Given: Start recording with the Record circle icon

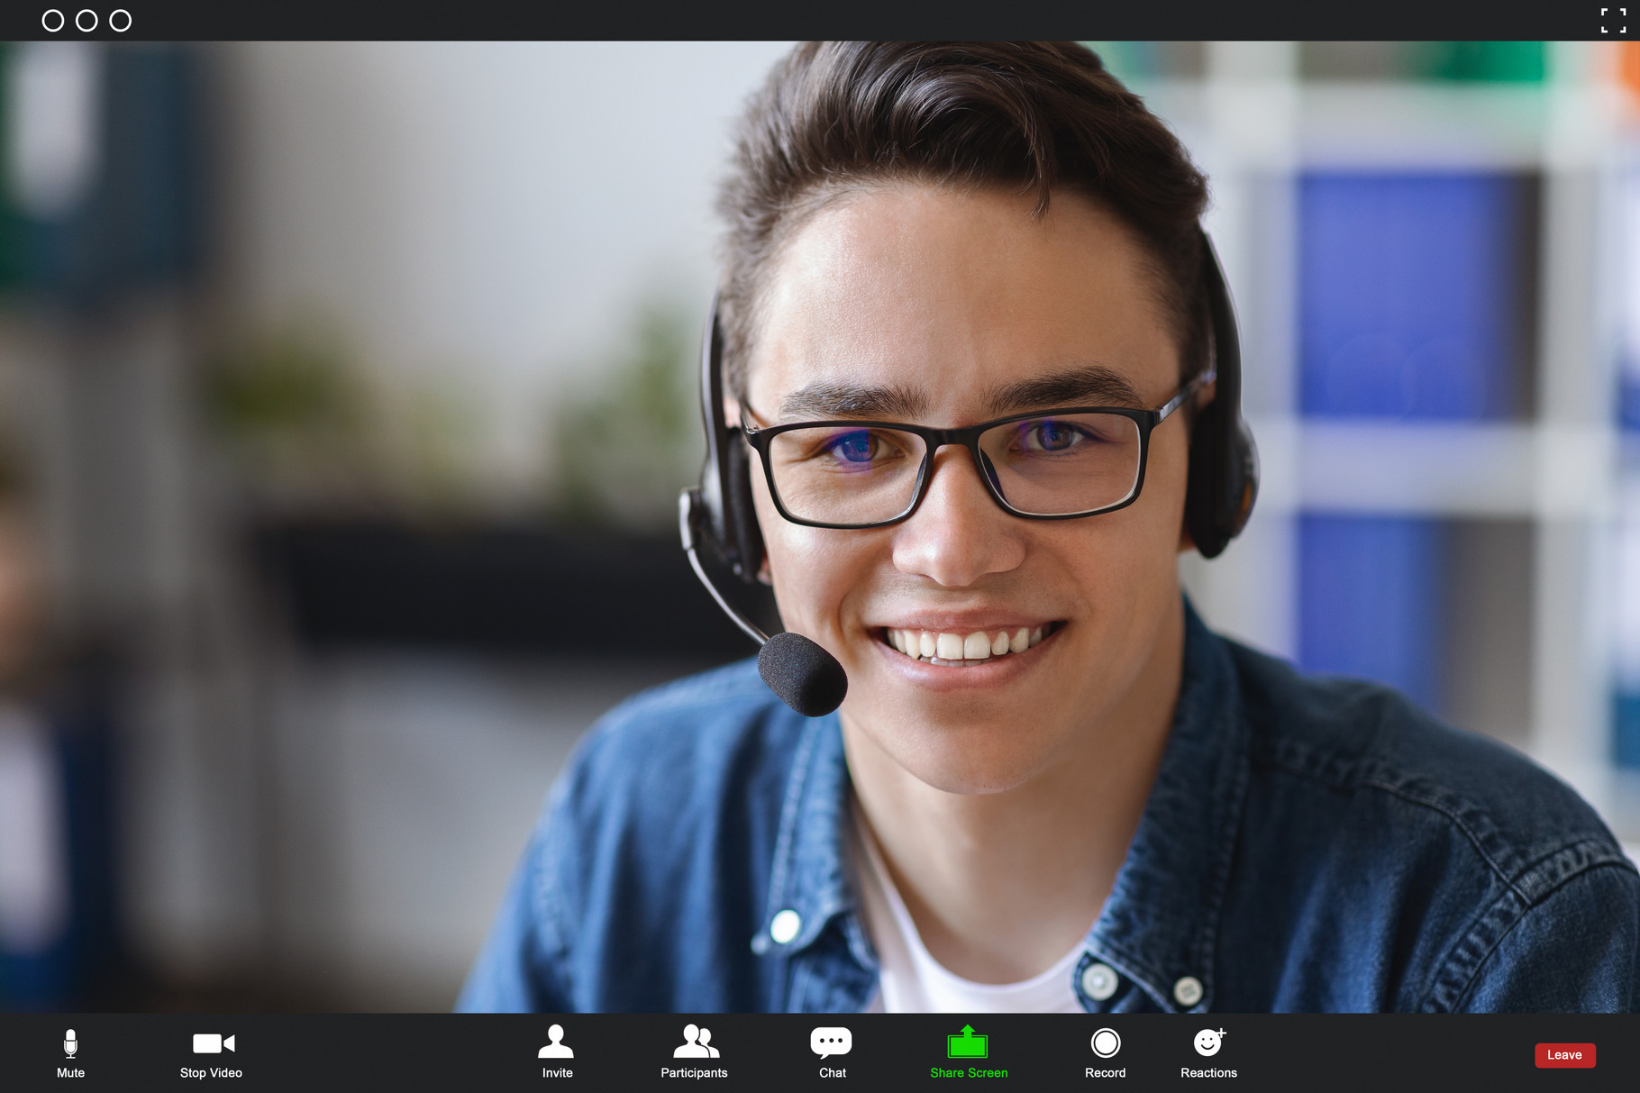Looking at the screenshot, I should 1105,1043.
